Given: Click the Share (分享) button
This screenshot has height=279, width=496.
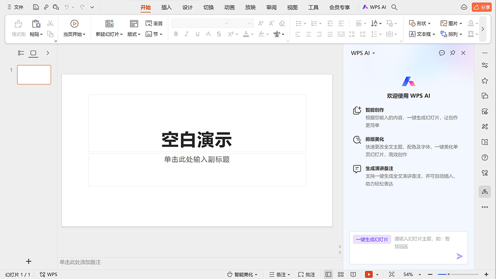Looking at the screenshot, I should coord(481,7).
